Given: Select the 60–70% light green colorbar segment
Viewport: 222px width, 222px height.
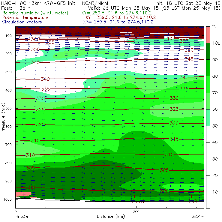Looking at the screenshot, I should point(208,101).
